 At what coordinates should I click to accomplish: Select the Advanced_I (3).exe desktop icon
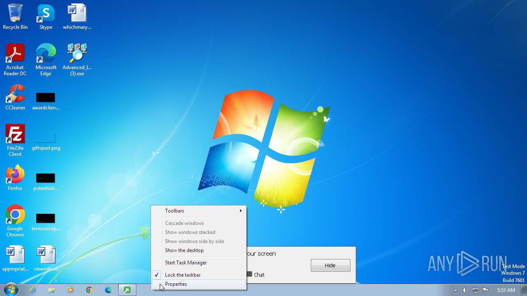(x=77, y=60)
